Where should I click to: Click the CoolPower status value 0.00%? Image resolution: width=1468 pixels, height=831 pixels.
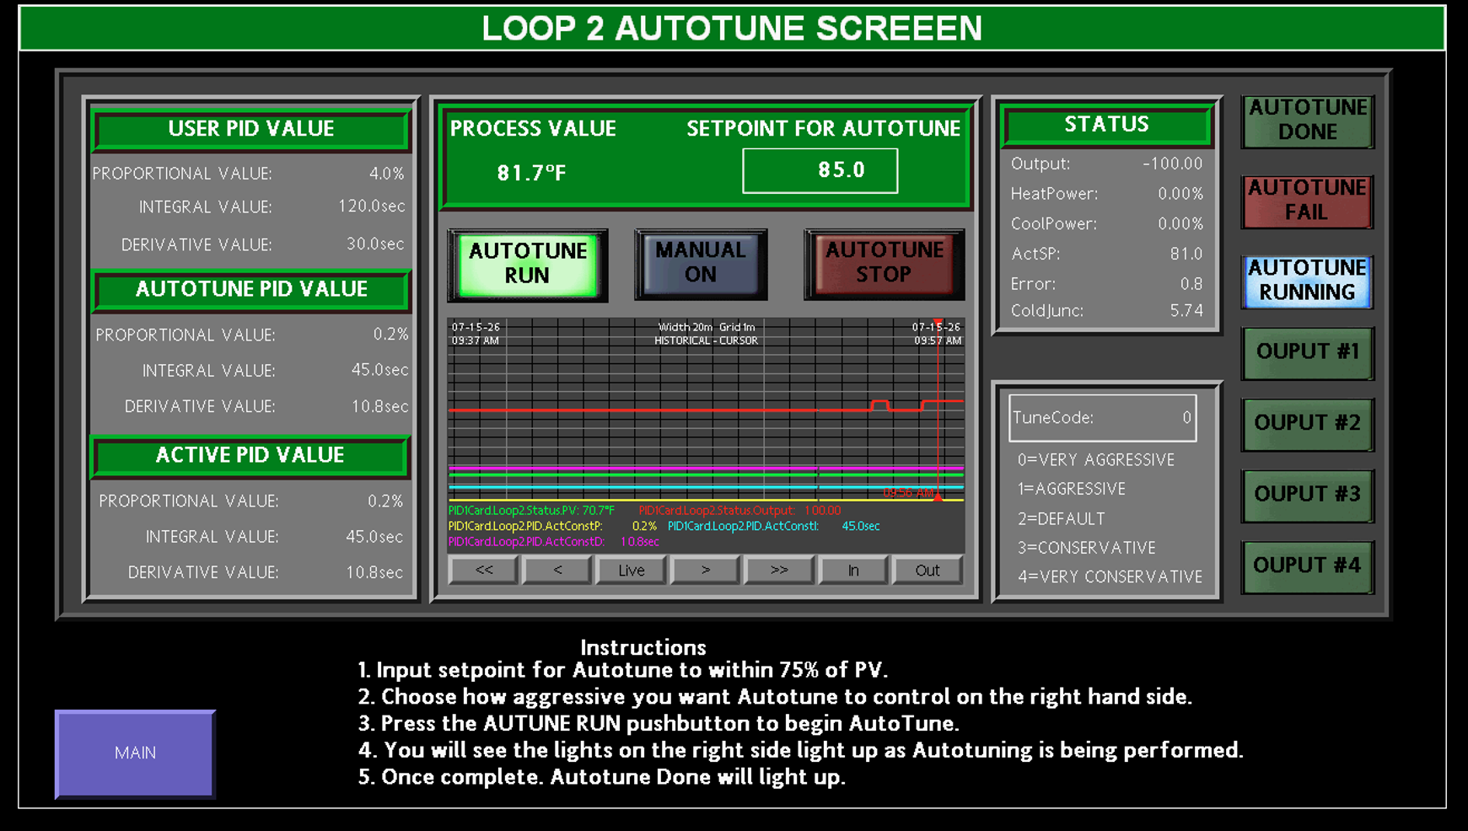point(1180,223)
